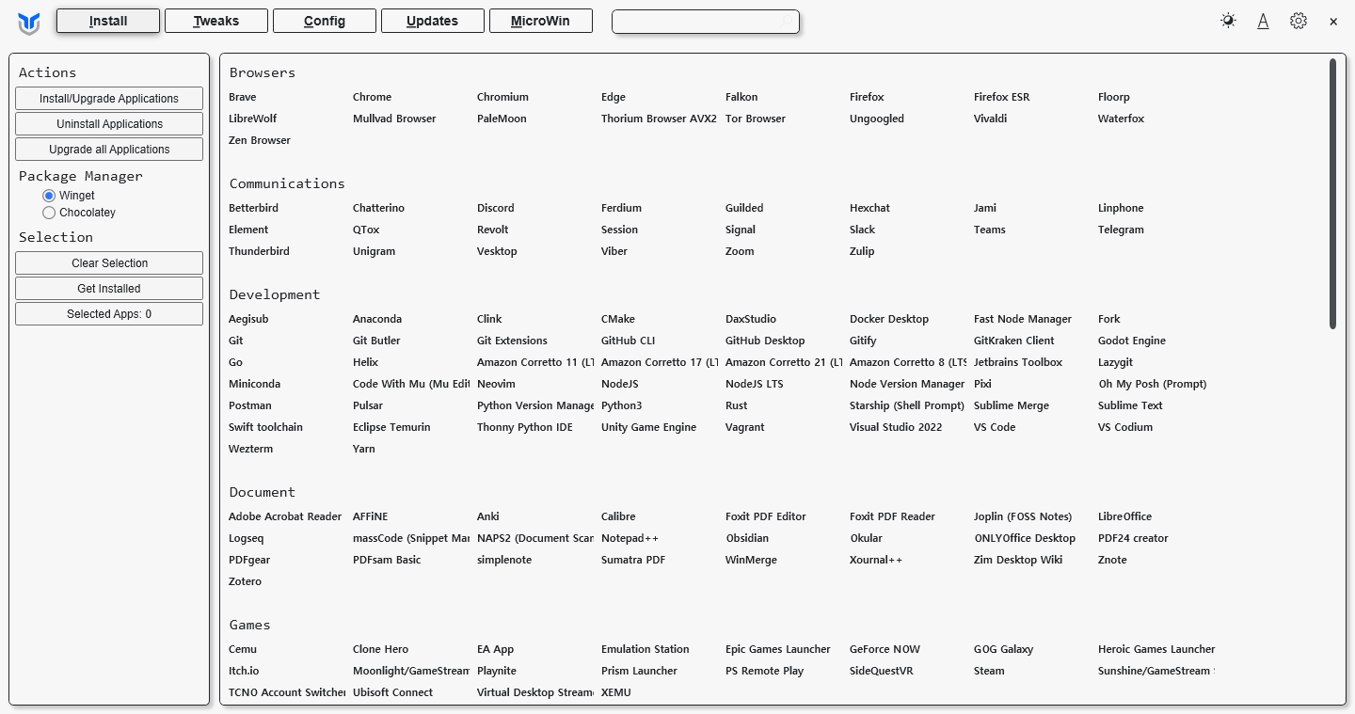This screenshot has width=1355, height=714.
Task: Select Cemu entry in Games
Action: coord(243,649)
